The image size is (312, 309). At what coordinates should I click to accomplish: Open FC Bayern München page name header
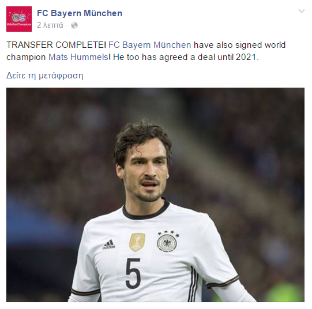(x=80, y=13)
